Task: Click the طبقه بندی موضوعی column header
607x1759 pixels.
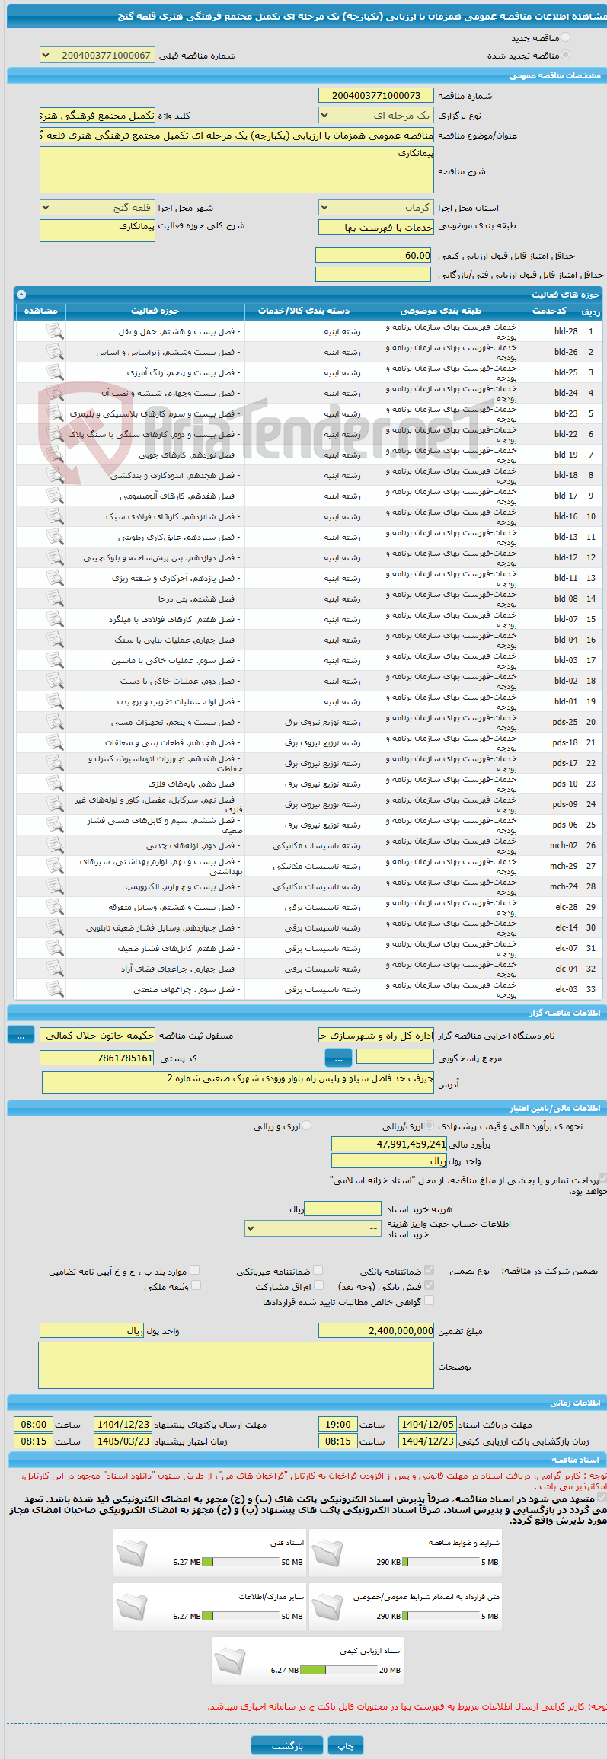Action: (x=441, y=311)
